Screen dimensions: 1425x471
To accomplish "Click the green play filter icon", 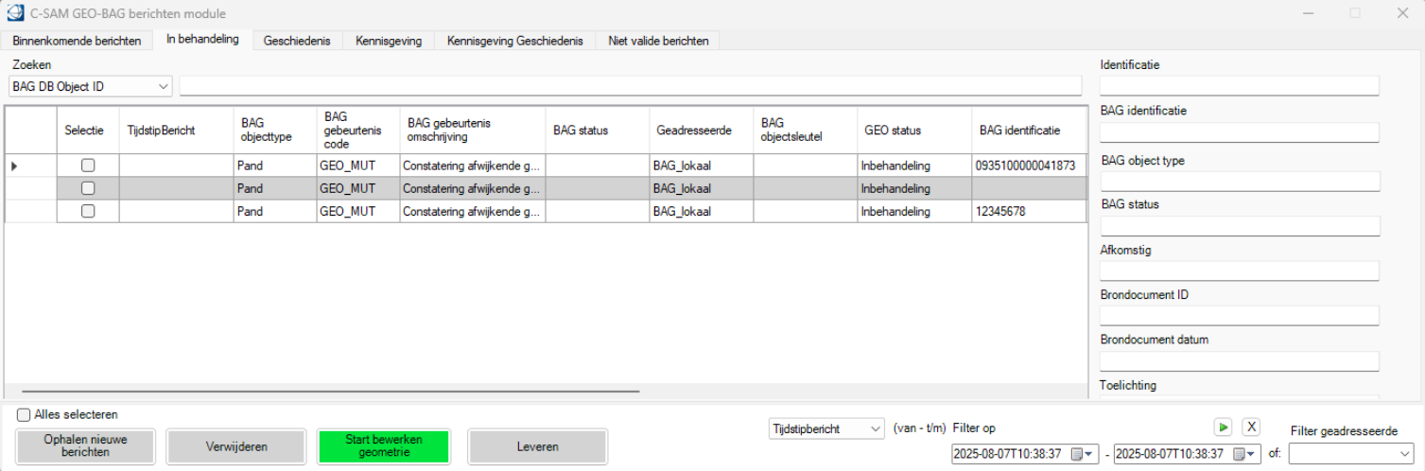I will coord(1223,427).
